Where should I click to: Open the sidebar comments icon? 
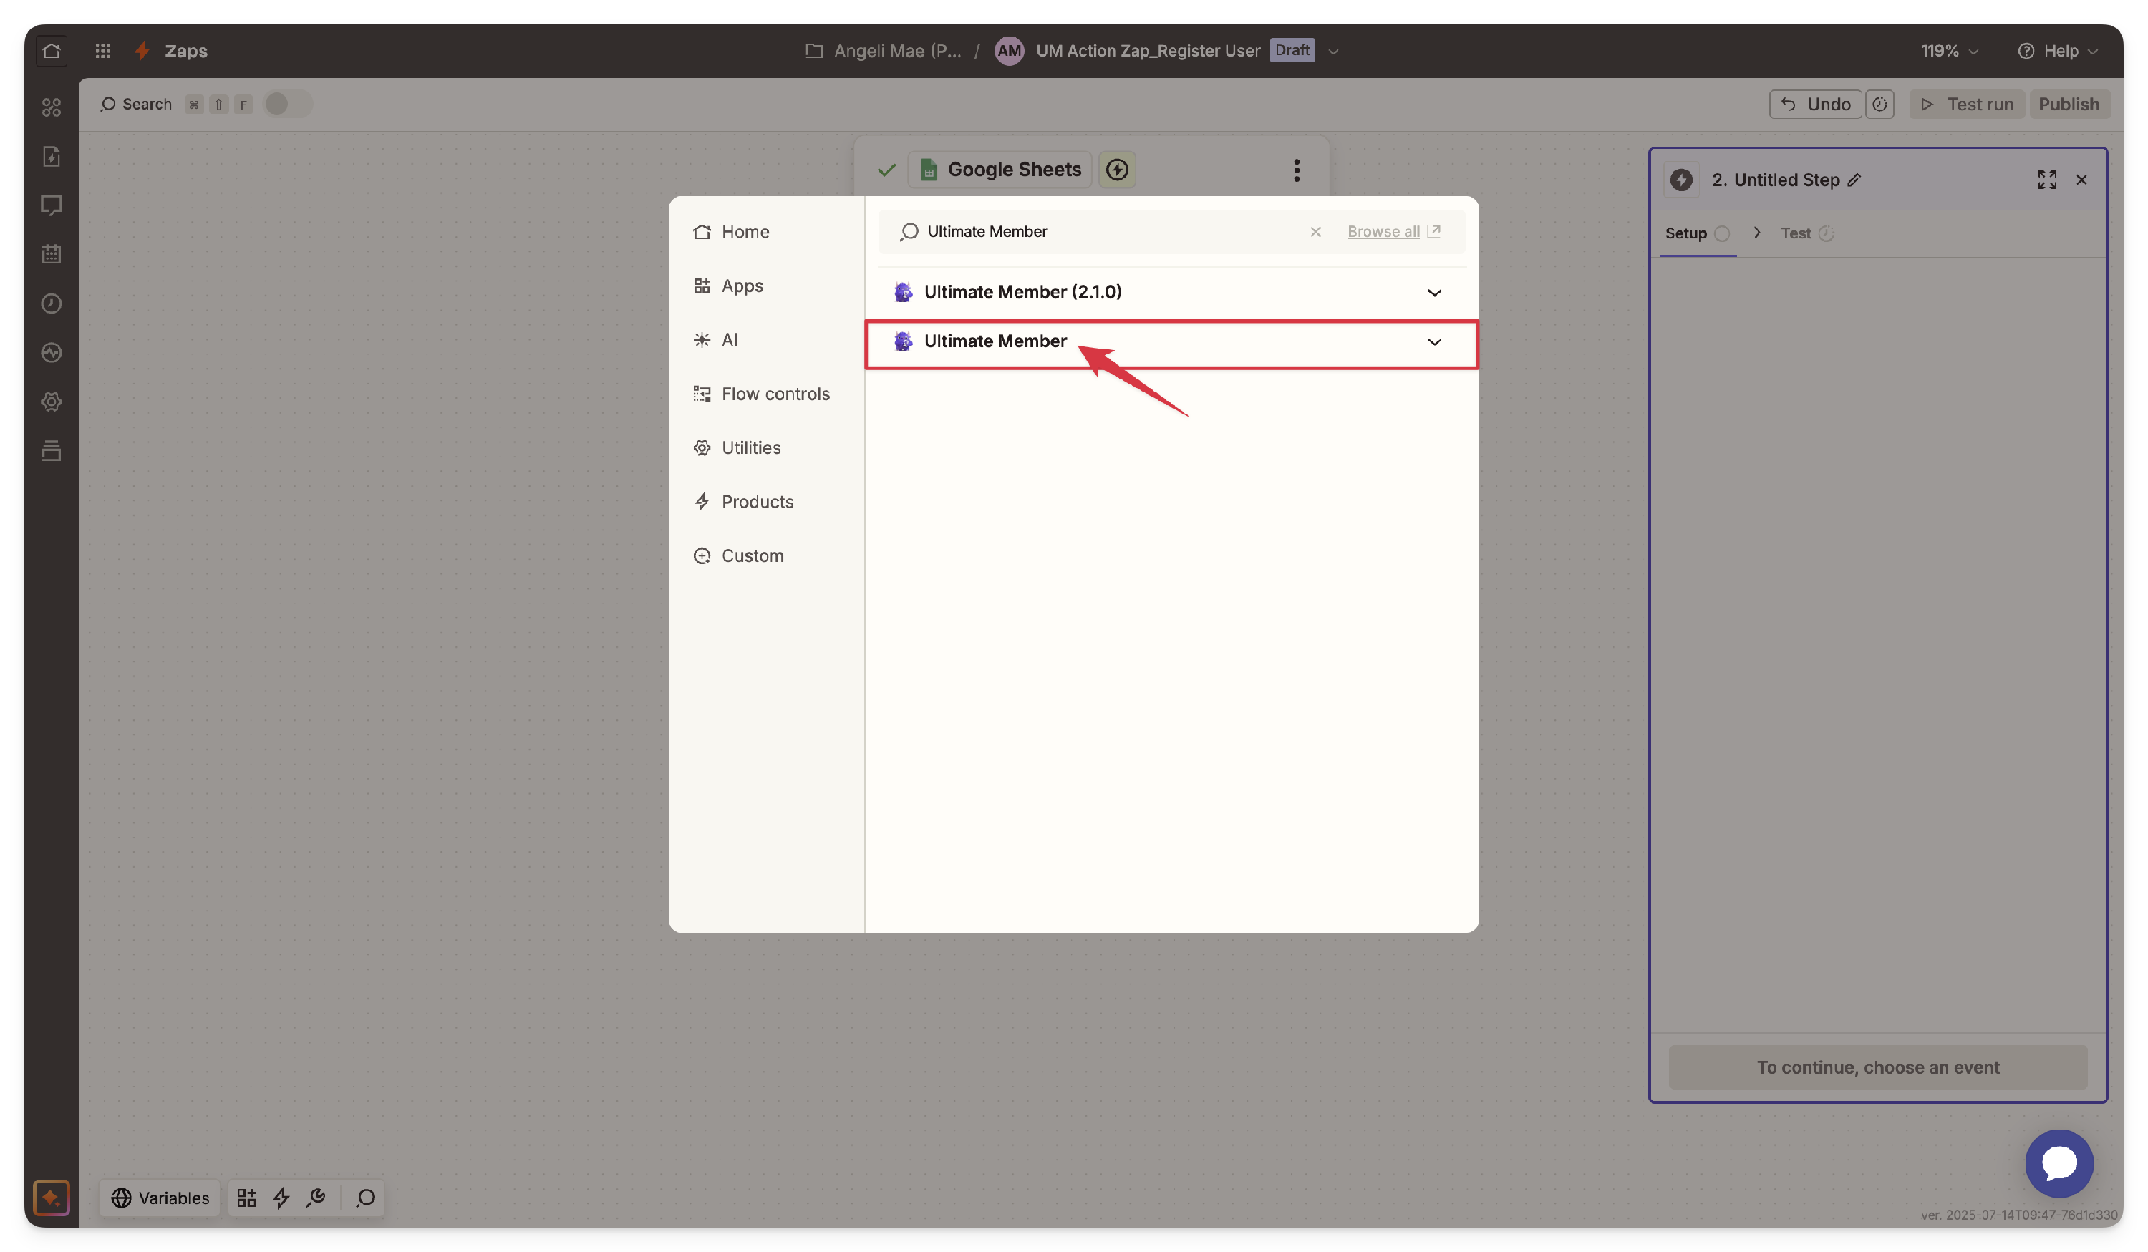coord(51,205)
